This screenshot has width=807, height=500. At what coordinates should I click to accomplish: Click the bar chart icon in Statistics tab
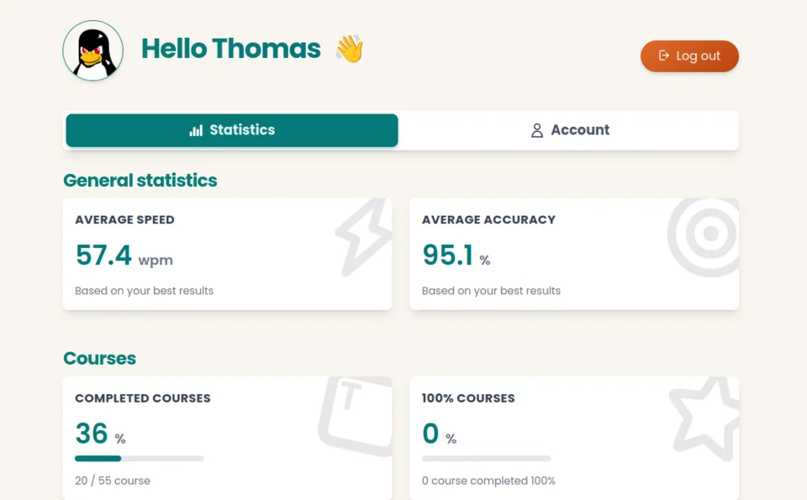pyautogui.click(x=196, y=130)
